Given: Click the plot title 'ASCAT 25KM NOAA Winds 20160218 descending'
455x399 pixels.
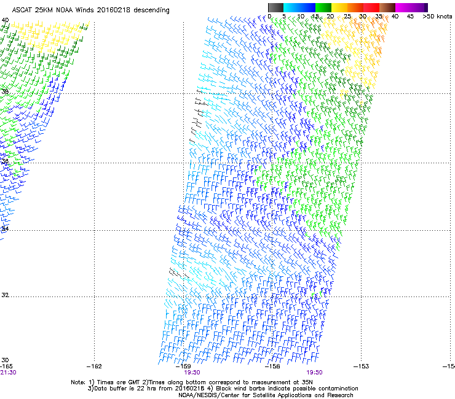Looking at the screenshot, I should tap(90, 10).
